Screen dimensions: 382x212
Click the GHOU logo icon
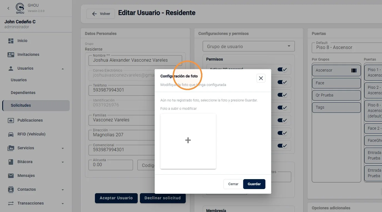pyautogui.click(x=20, y=8)
